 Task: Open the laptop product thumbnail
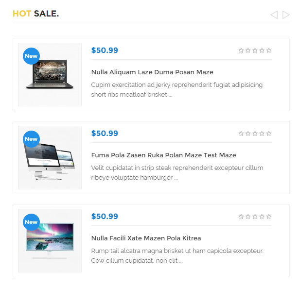pyautogui.click(x=50, y=74)
